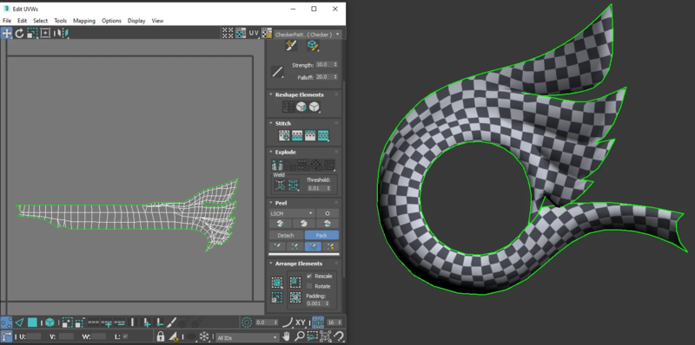The height and width of the screenshot is (345, 695).
Task: Toggle the UV display button
Action: pos(254,33)
